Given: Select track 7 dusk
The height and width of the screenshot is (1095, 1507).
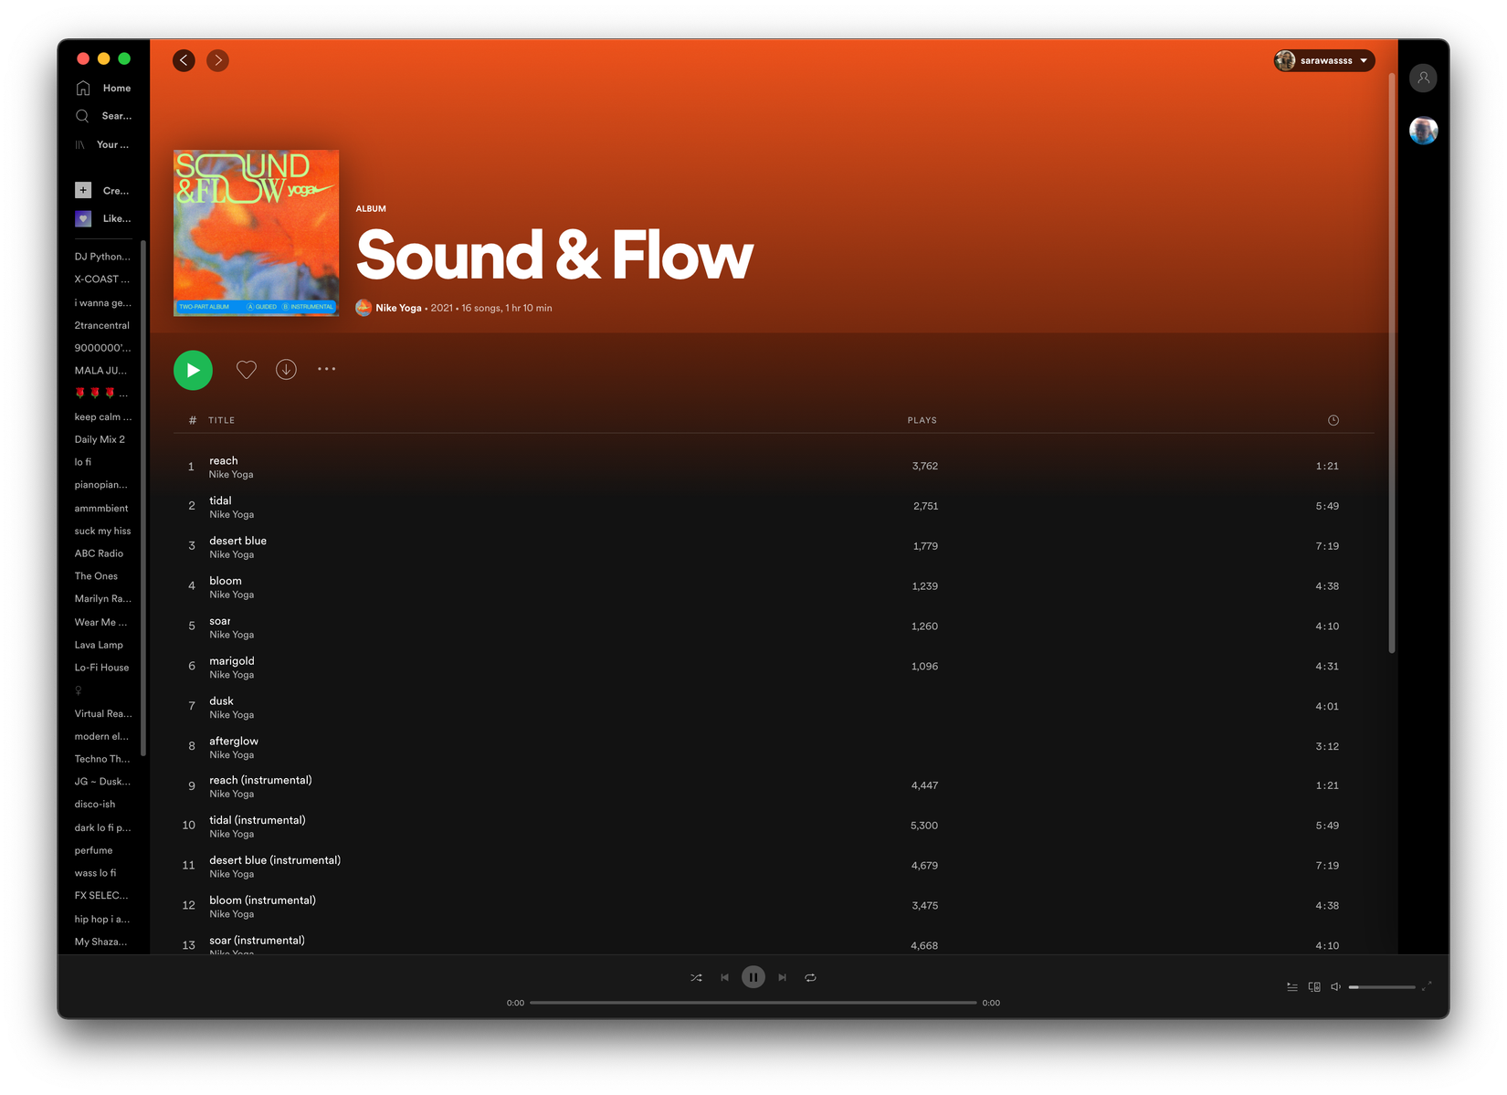Looking at the screenshot, I should pos(774,707).
